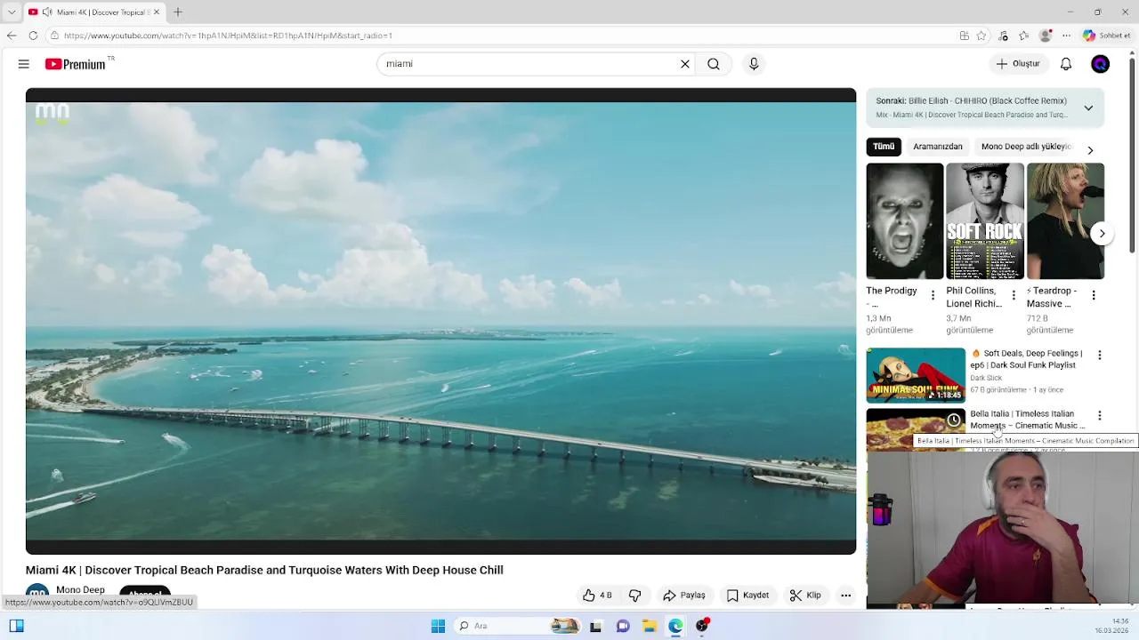Add page to favorites star icon
The height and width of the screenshot is (640, 1139).
[981, 36]
